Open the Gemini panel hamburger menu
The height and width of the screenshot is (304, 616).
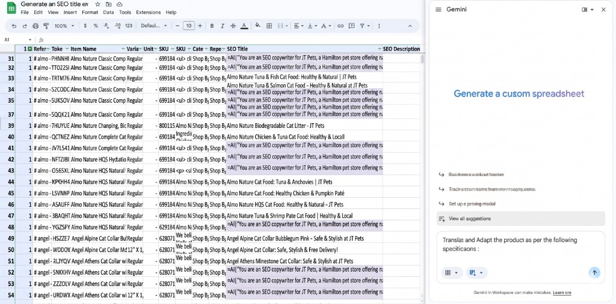pyautogui.click(x=439, y=10)
